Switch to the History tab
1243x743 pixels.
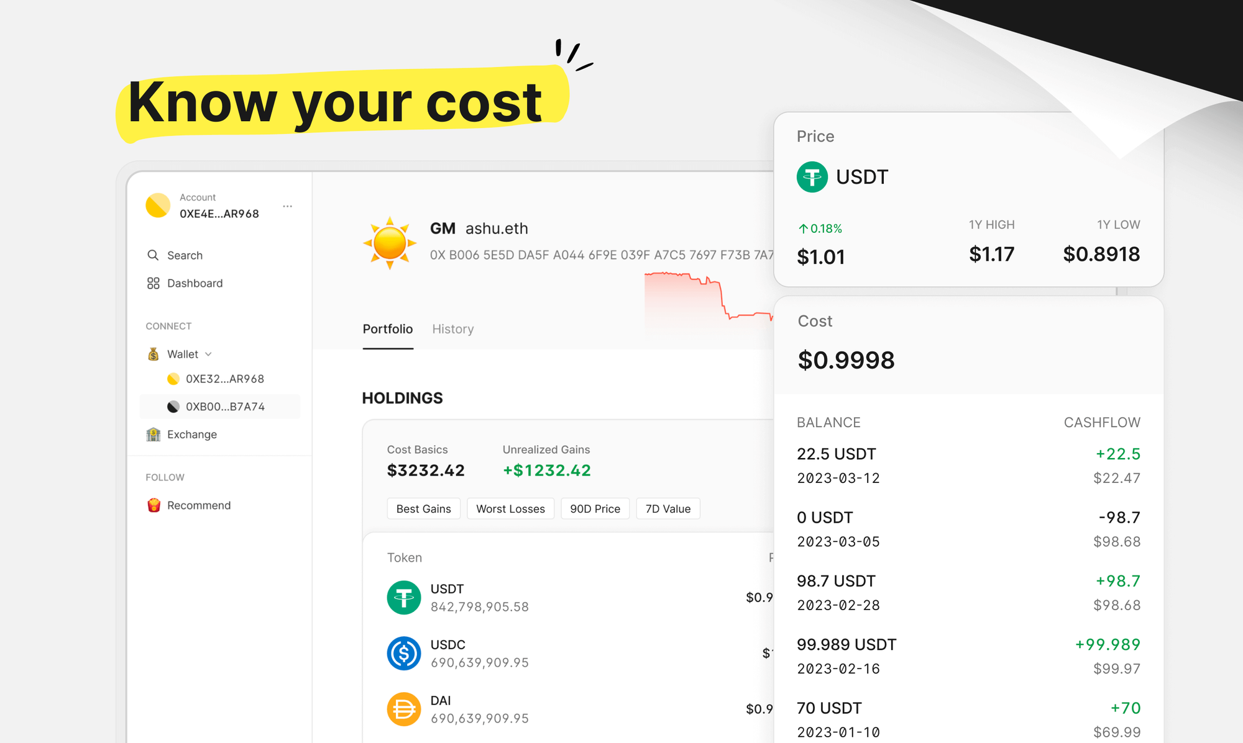pyautogui.click(x=453, y=329)
